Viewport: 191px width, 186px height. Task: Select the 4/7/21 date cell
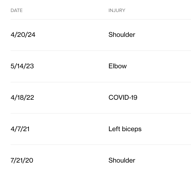tap(20, 129)
